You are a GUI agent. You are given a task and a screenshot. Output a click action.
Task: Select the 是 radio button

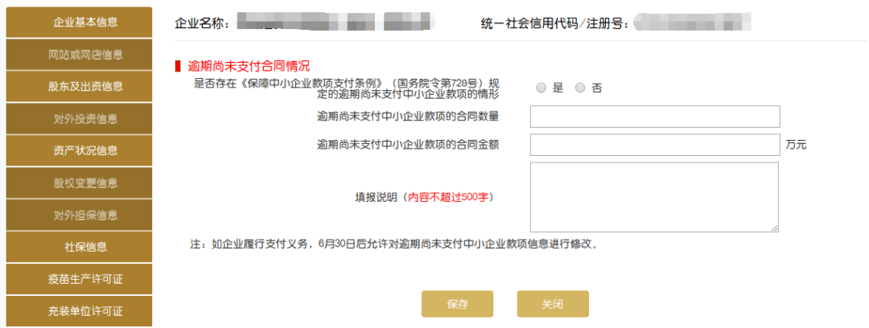[542, 88]
